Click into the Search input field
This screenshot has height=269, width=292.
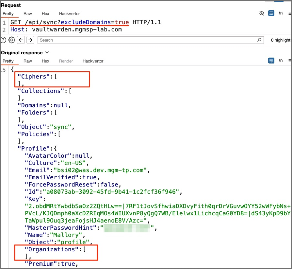pyautogui.click(x=147, y=40)
